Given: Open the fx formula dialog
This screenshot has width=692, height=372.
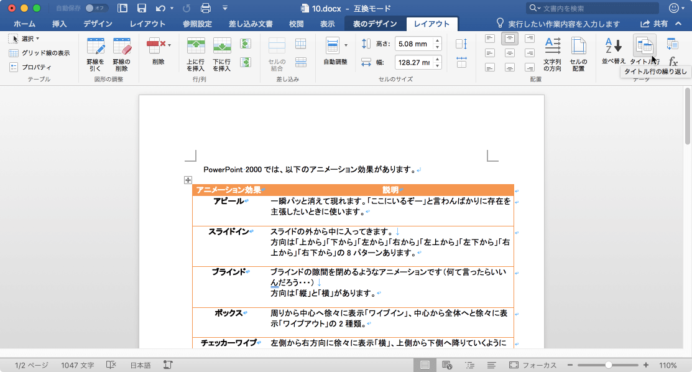Looking at the screenshot, I should pyautogui.click(x=673, y=62).
